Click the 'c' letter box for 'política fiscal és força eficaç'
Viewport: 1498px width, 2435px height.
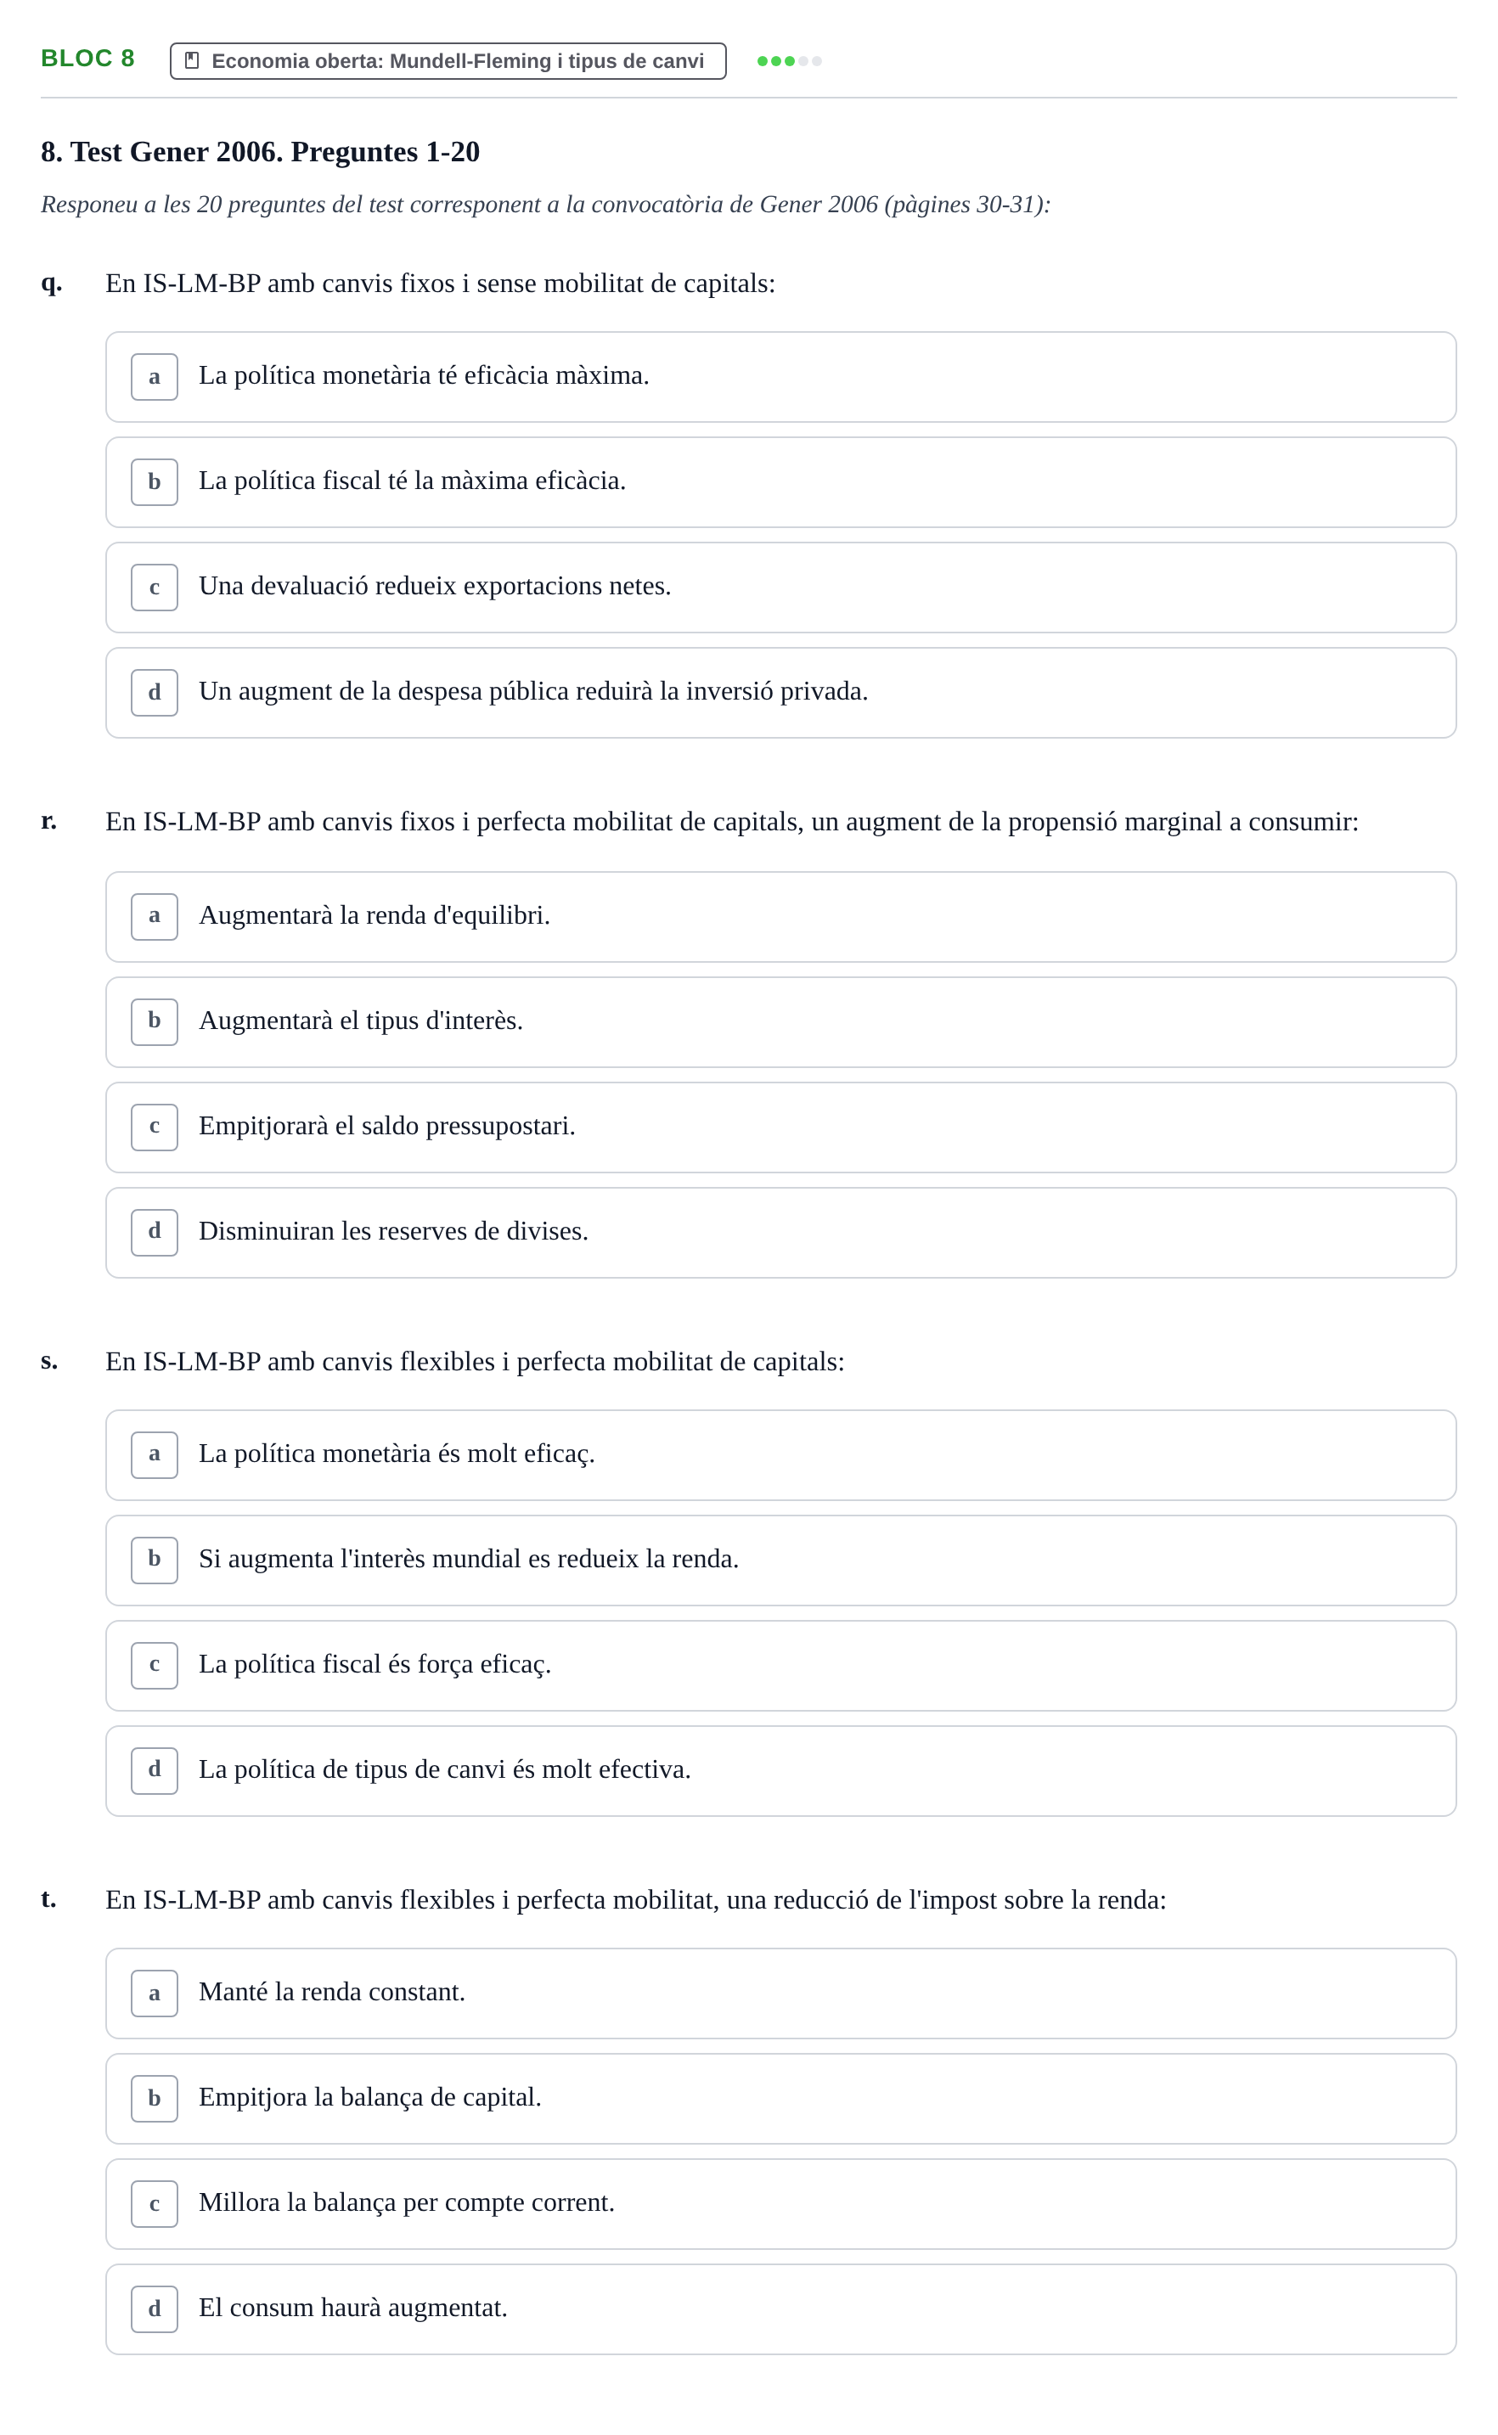tap(155, 1665)
